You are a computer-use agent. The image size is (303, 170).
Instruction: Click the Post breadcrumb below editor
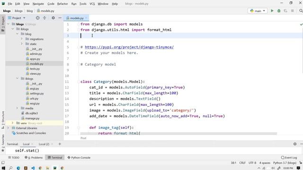[83, 138]
